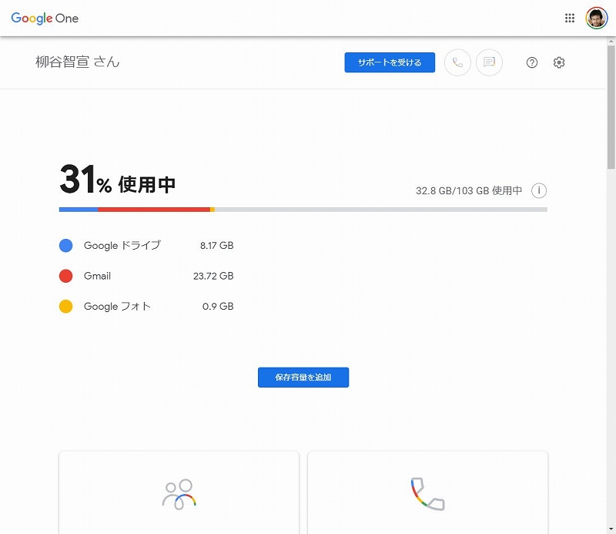Click the colorful phone support card icon
Viewport: 616px width, 534px height.
coord(427,493)
